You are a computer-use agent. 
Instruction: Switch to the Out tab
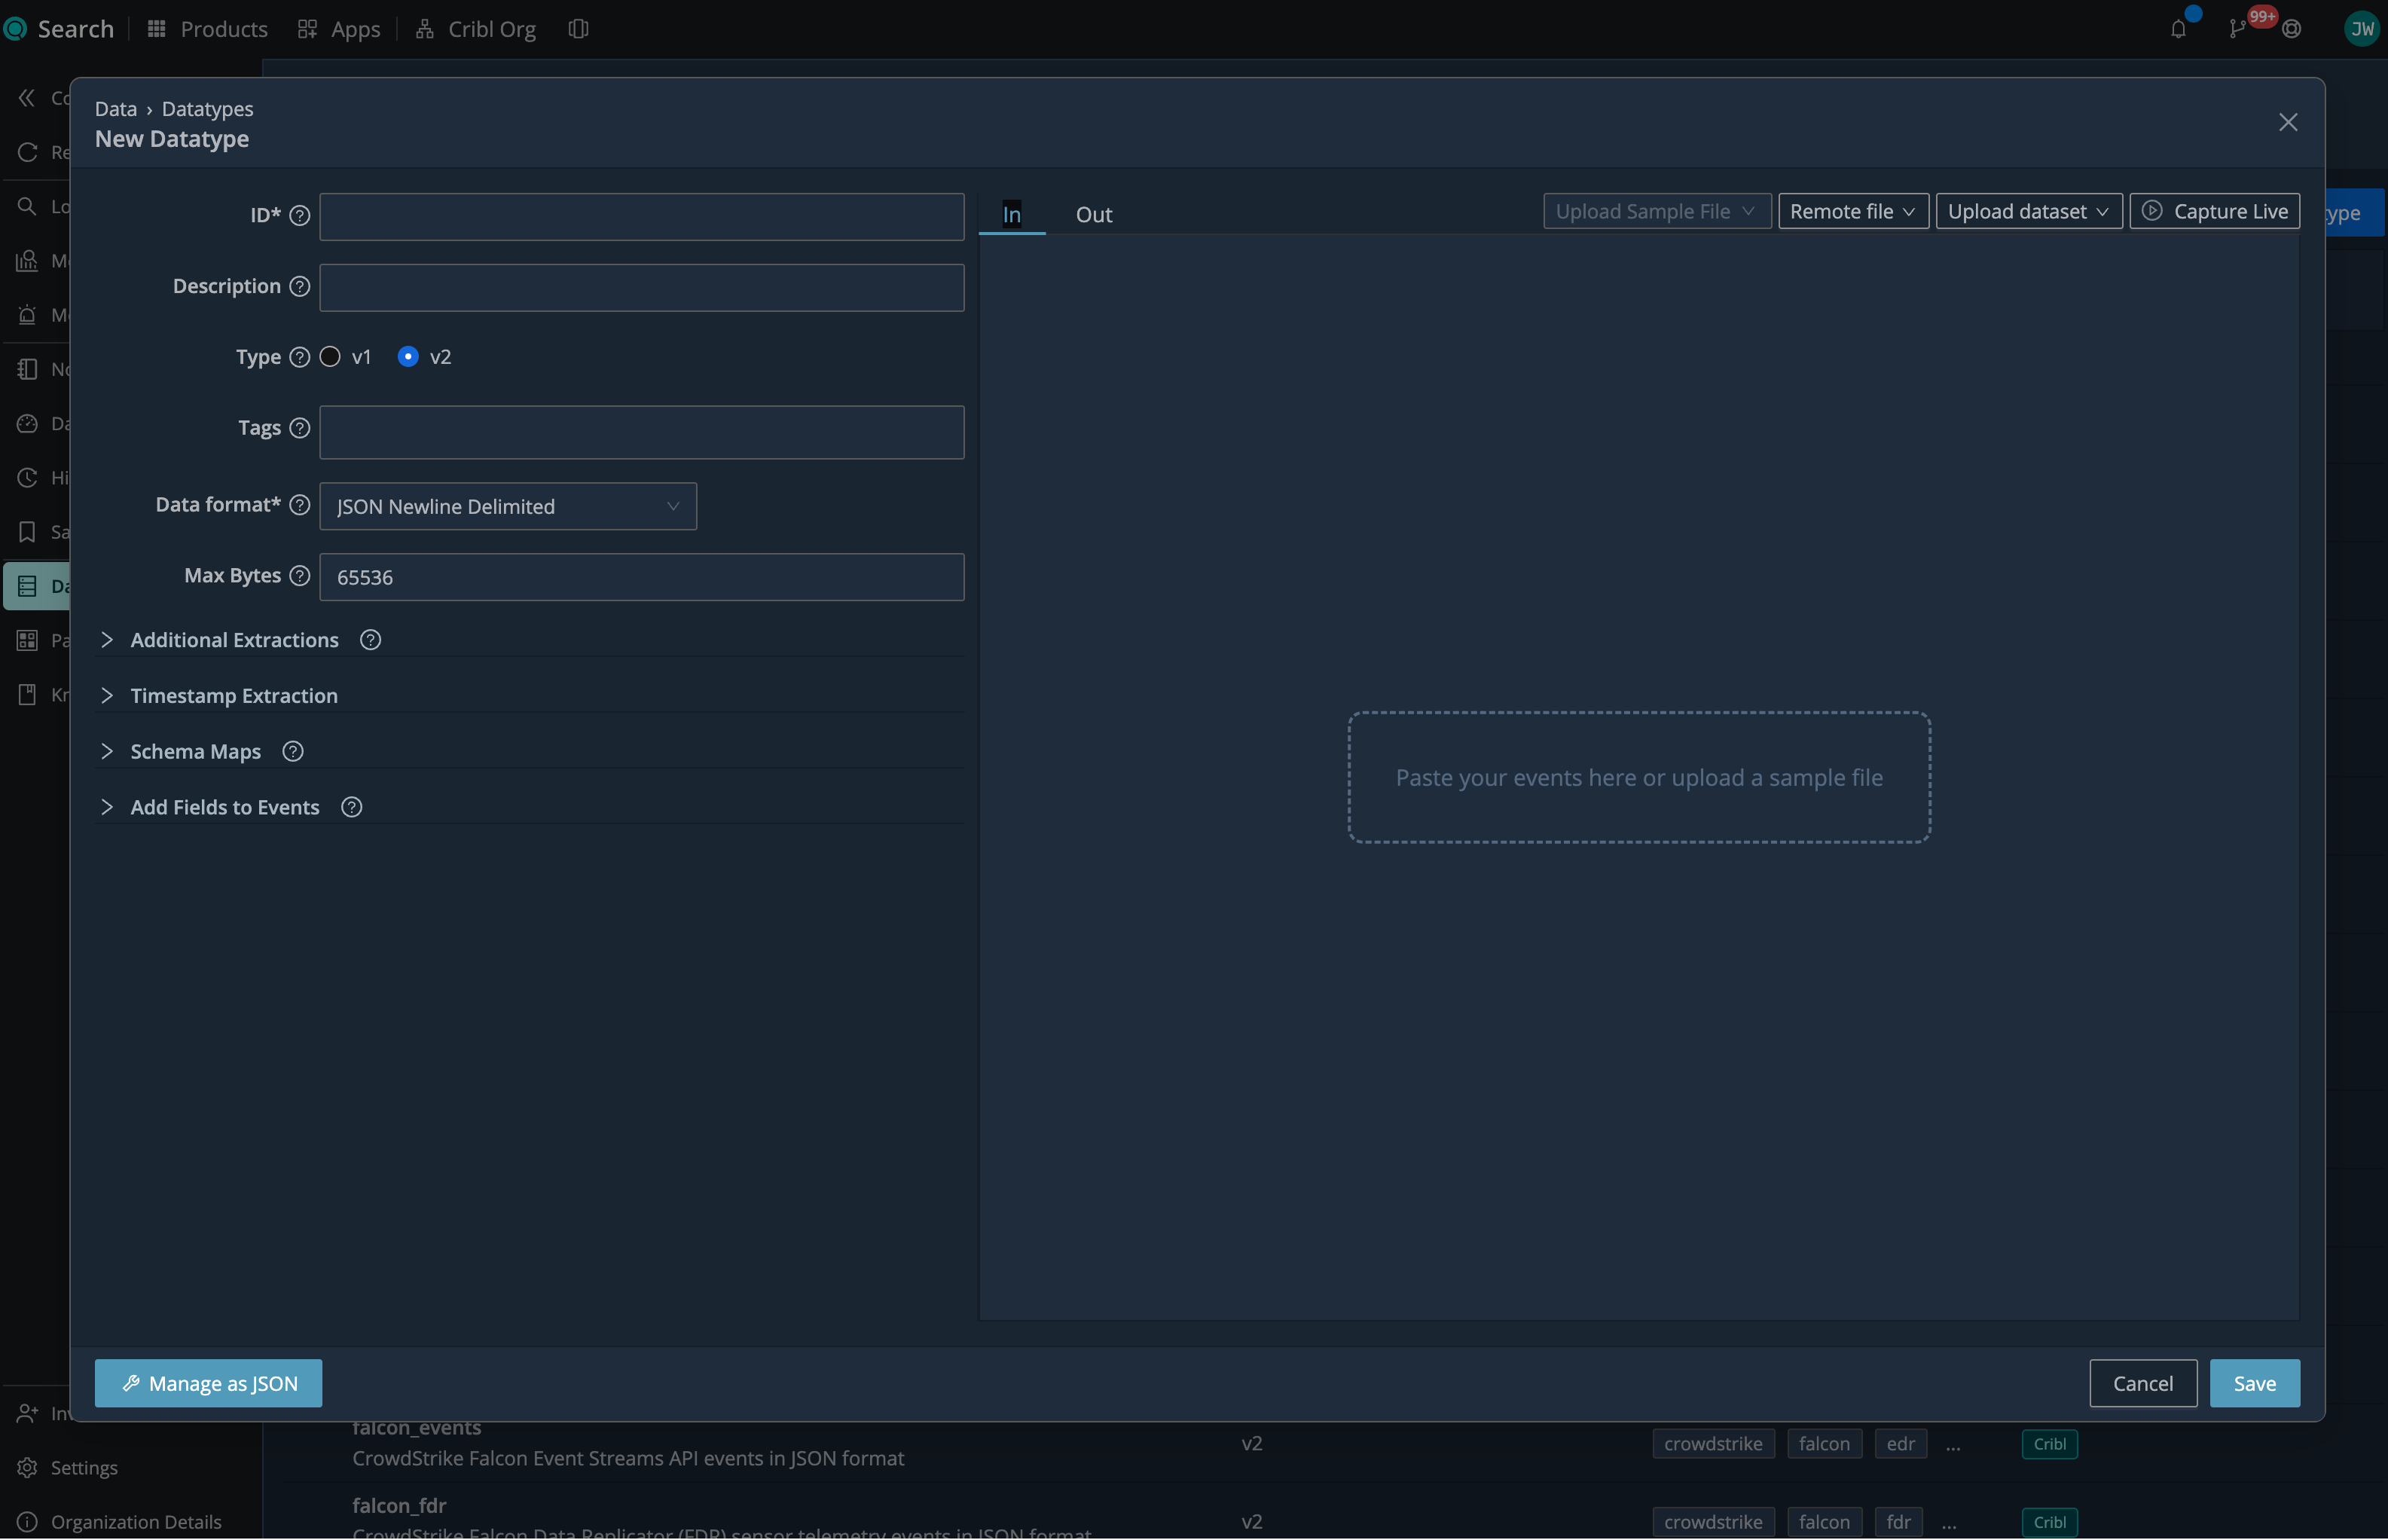click(x=1094, y=215)
